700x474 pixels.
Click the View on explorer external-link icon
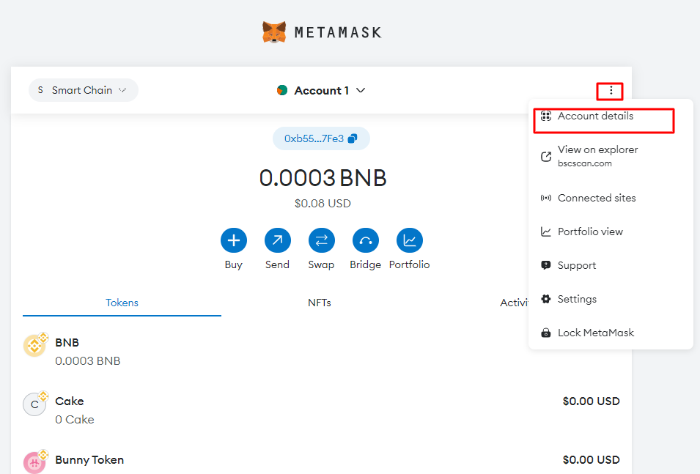click(545, 156)
